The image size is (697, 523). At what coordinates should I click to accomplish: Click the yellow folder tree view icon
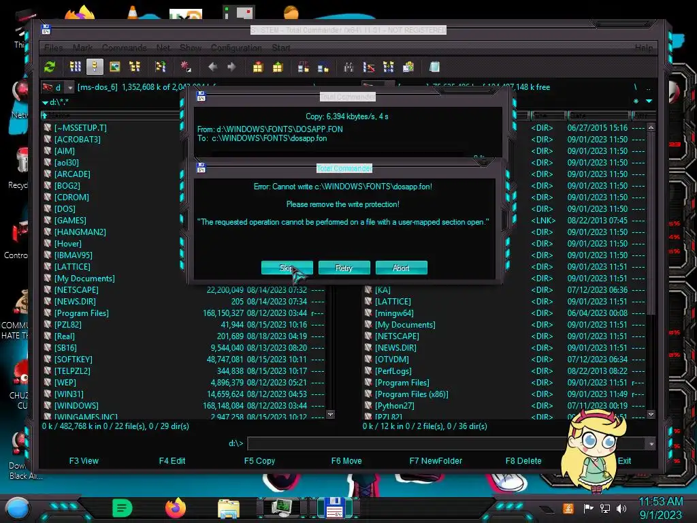(x=134, y=67)
